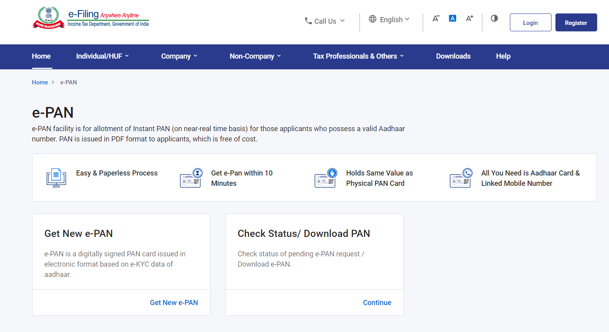The image size is (609, 332).
Task: Click the e-Filing Income Tax Department logo
Action: coord(91,18)
